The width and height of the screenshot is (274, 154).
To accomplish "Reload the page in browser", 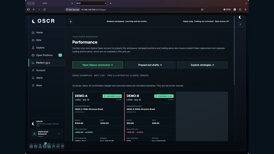I will [44, 10].
